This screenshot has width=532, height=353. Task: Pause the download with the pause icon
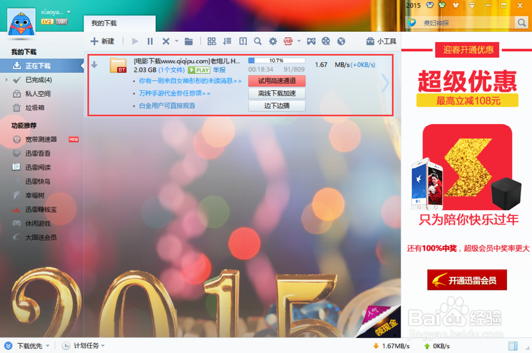(150, 41)
